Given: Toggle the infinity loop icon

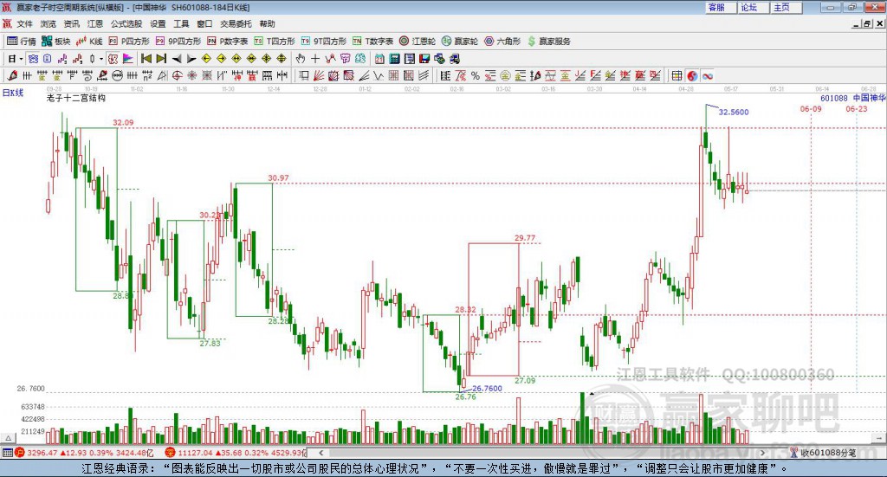Looking at the screenshot, I should point(707,75).
